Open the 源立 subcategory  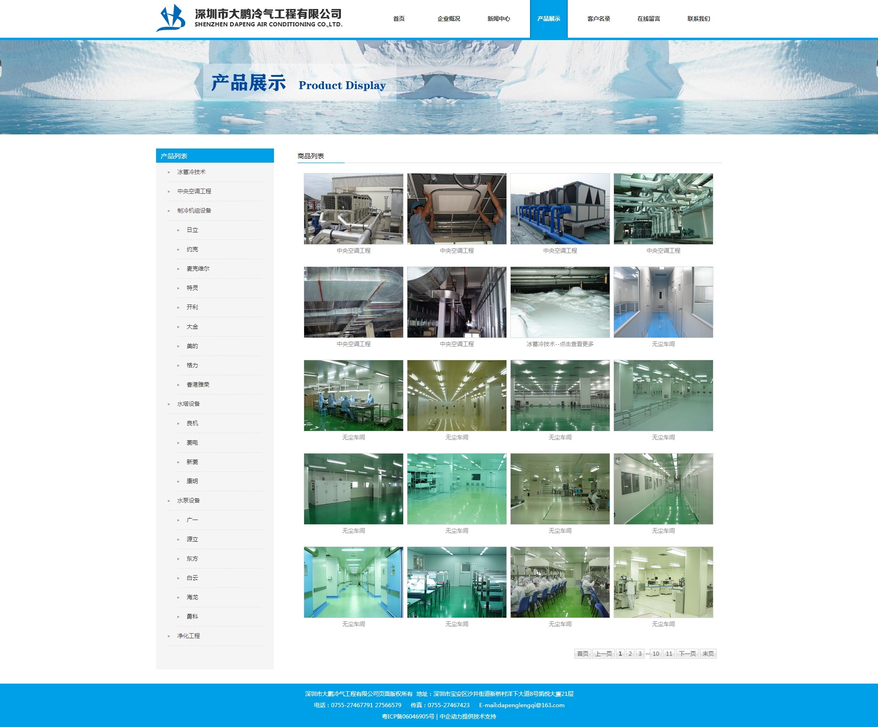click(x=192, y=539)
